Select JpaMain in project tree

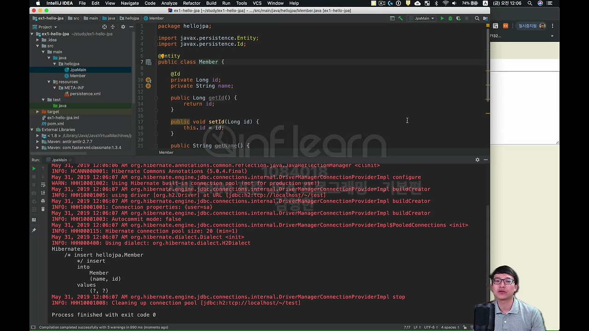coord(78,70)
